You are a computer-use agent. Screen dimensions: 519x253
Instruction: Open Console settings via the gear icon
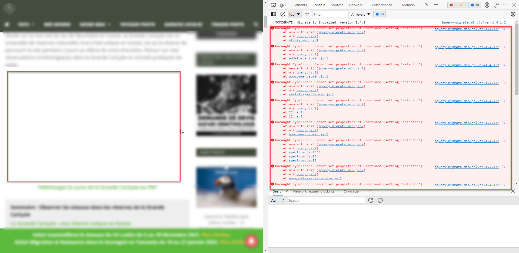coord(513,14)
